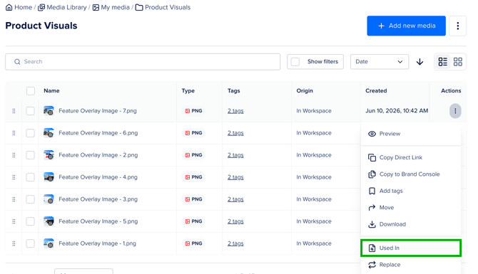The height and width of the screenshot is (274, 478).
Task: Click the drag handle of Feature Overlay Image - 2.png
Action: tap(14, 155)
